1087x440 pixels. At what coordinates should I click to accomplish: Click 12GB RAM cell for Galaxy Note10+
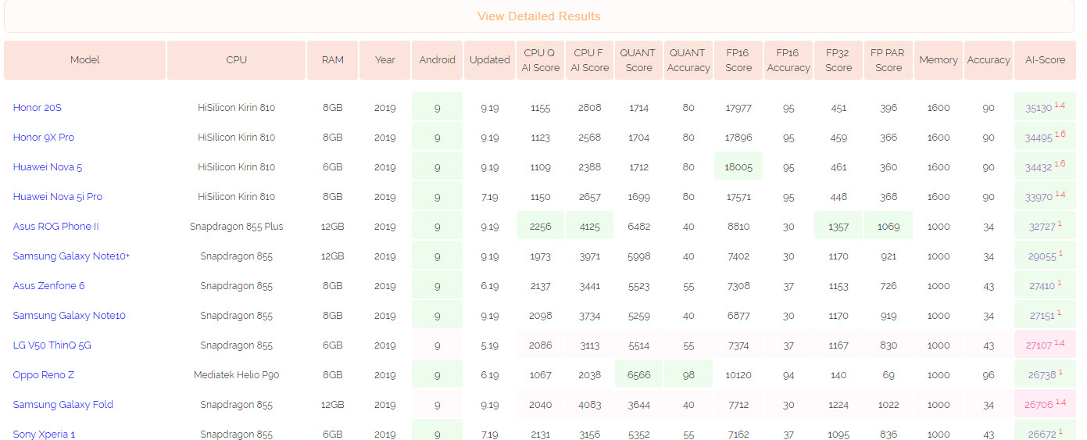[x=332, y=256]
